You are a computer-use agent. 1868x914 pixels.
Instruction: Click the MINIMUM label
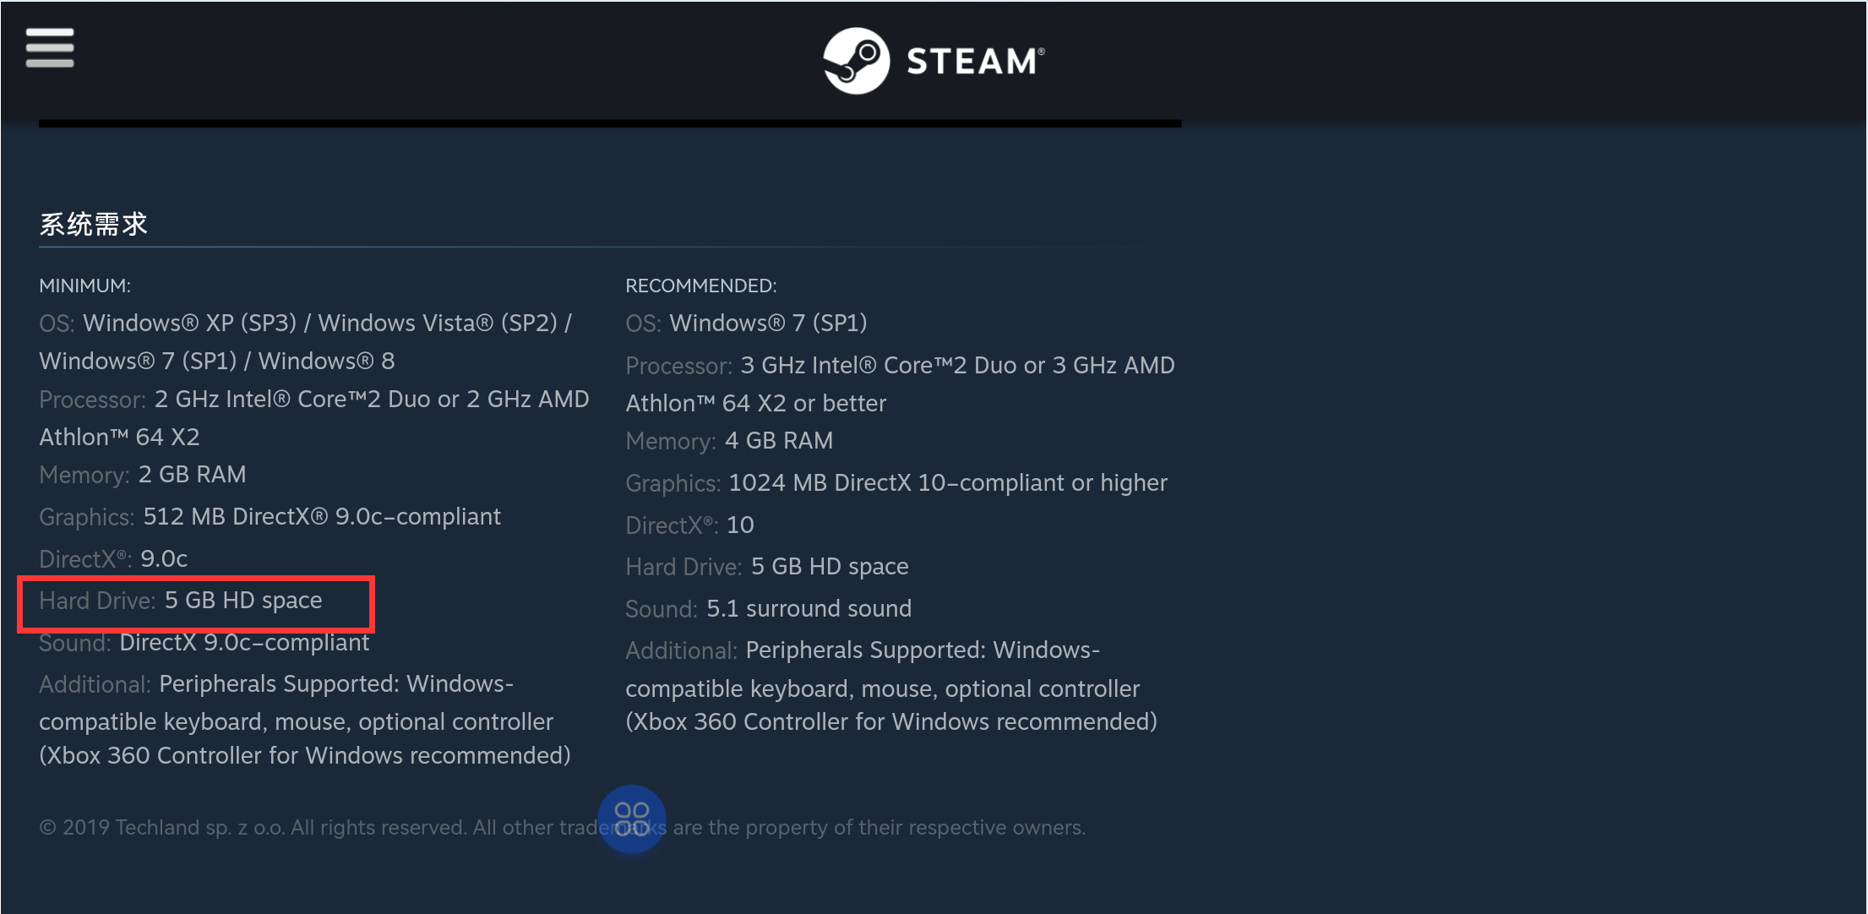(84, 286)
